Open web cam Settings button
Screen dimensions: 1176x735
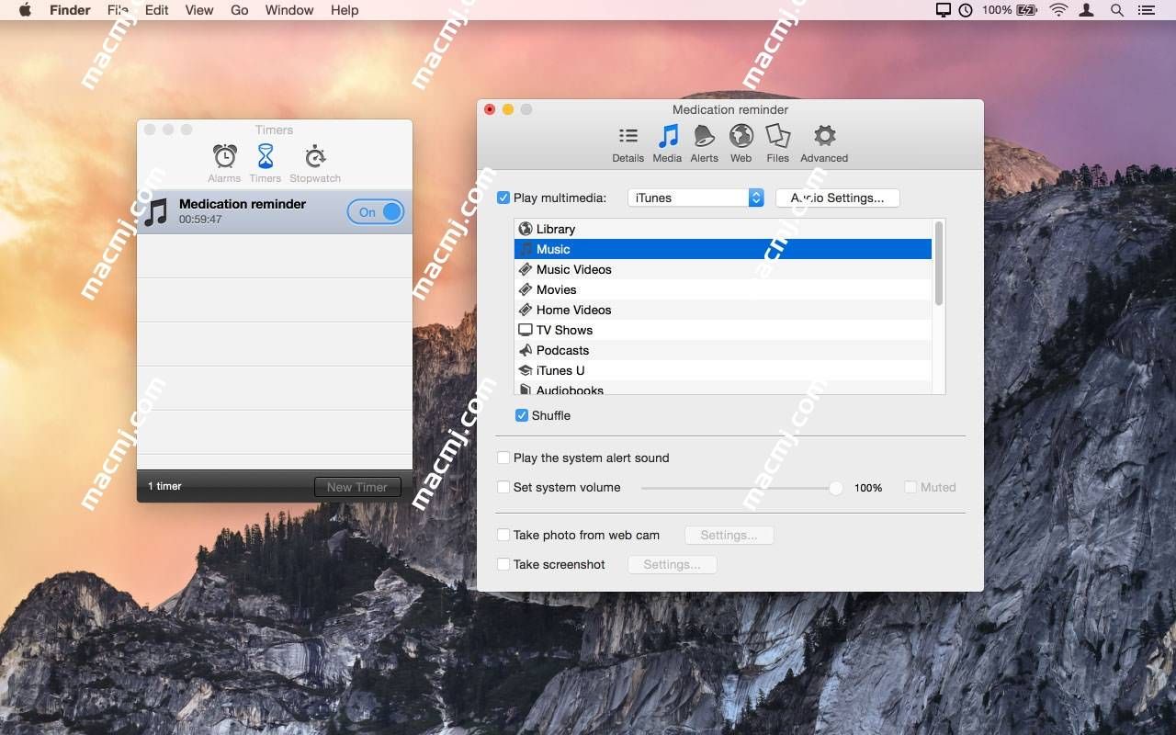tap(729, 535)
